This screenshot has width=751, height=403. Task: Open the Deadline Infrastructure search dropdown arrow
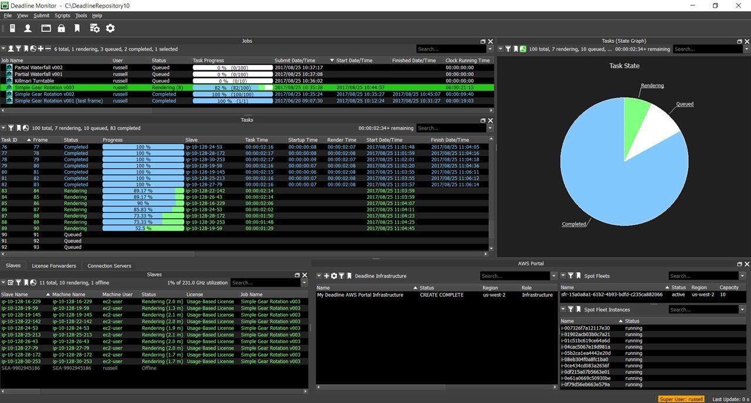[554, 276]
